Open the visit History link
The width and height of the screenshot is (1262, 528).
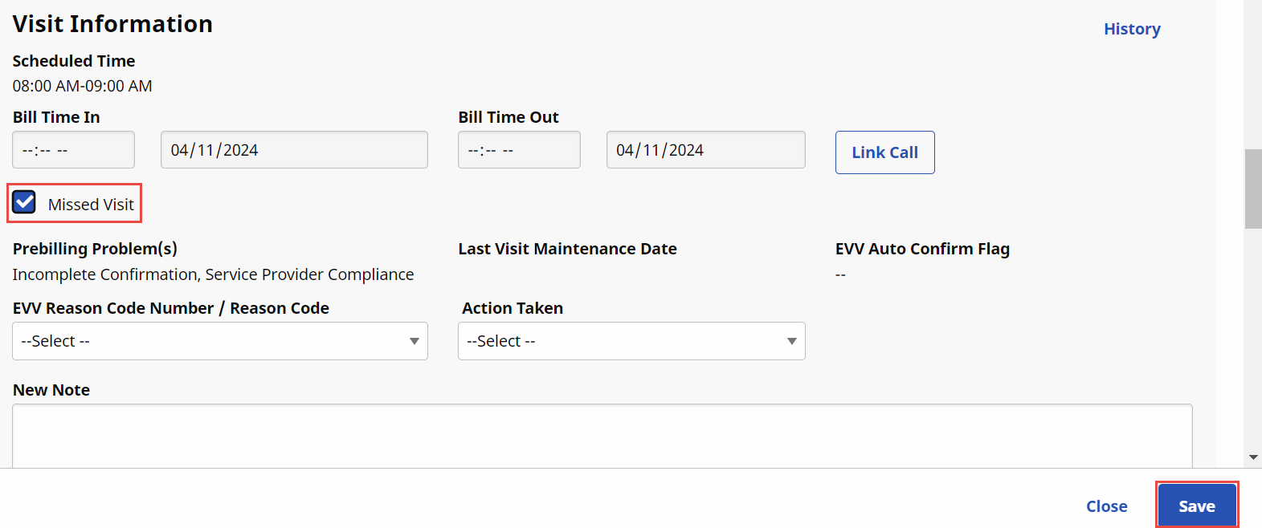tap(1131, 29)
